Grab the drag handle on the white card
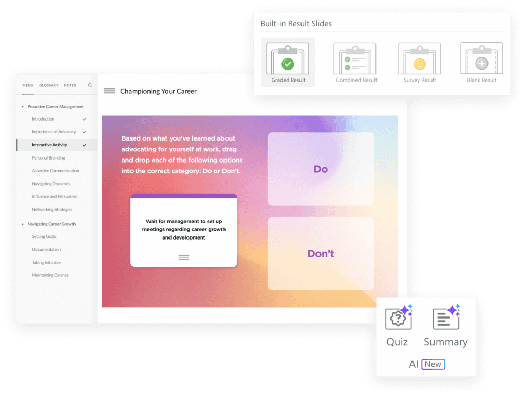526x397 pixels. pyautogui.click(x=183, y=257)
